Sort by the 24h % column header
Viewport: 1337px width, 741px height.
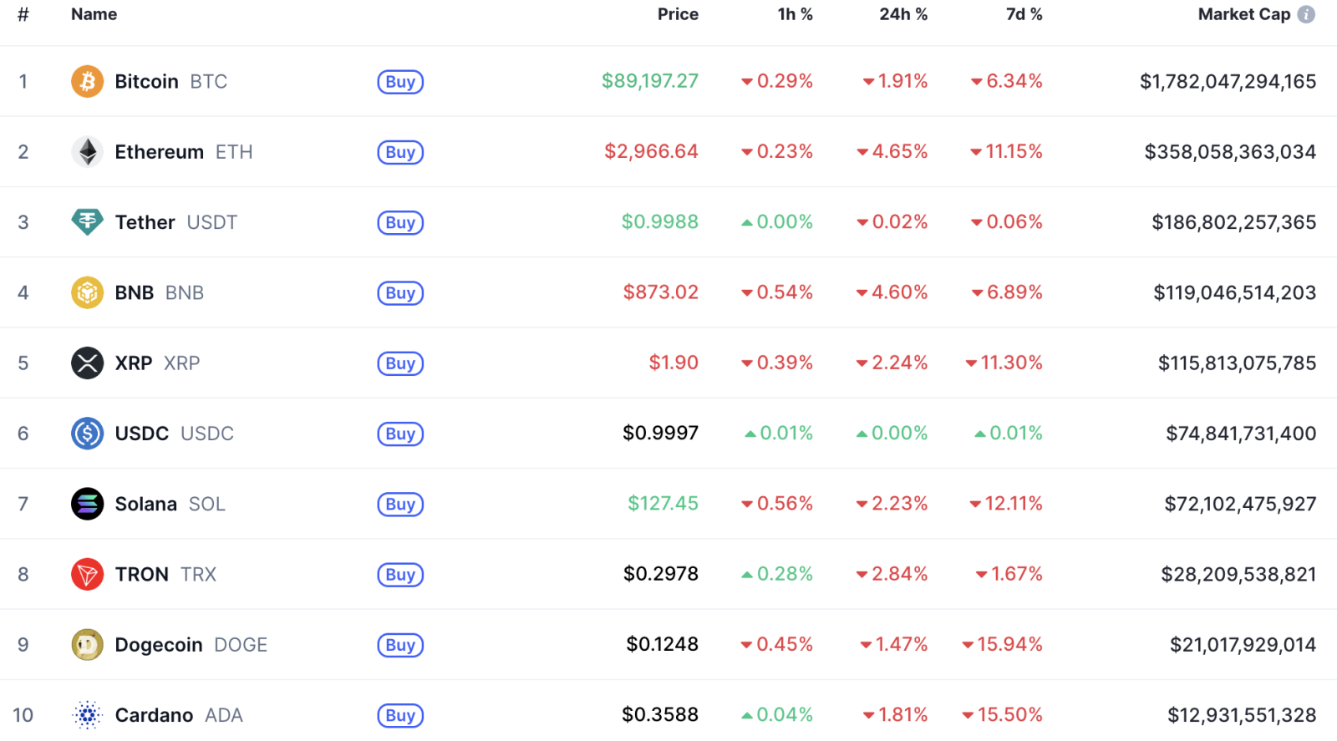[902, 14]
